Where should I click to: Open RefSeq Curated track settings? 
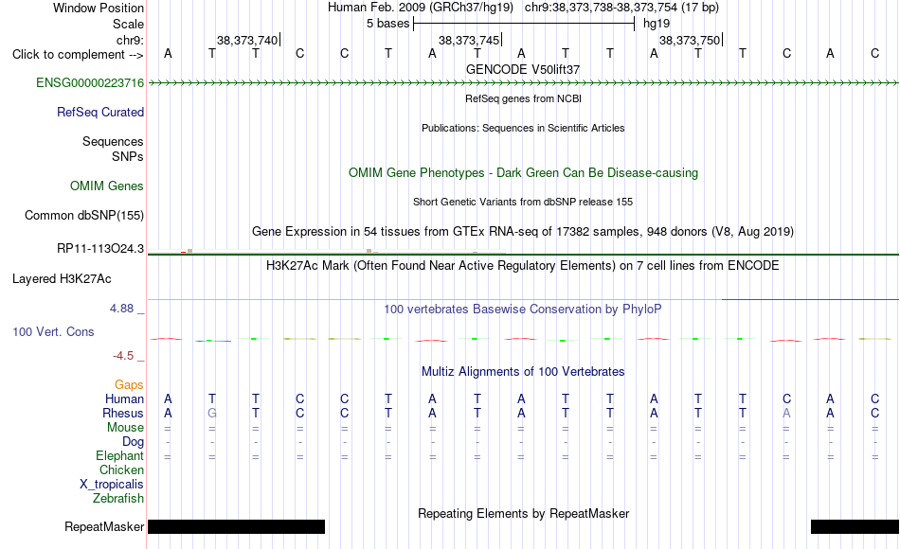[100, 112]
